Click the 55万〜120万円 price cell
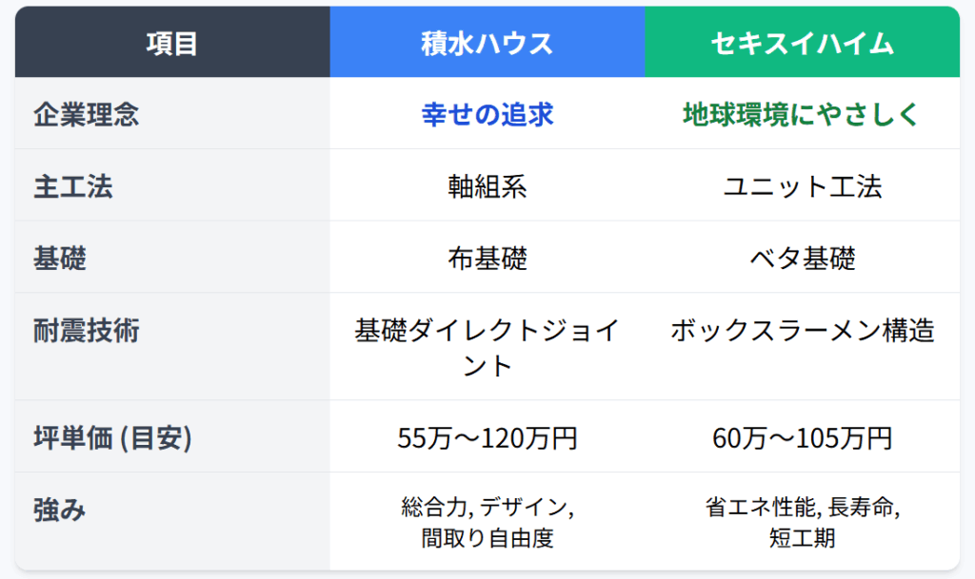Image resolution: width=975 pixels, height=579 pixels. (487, 437)
